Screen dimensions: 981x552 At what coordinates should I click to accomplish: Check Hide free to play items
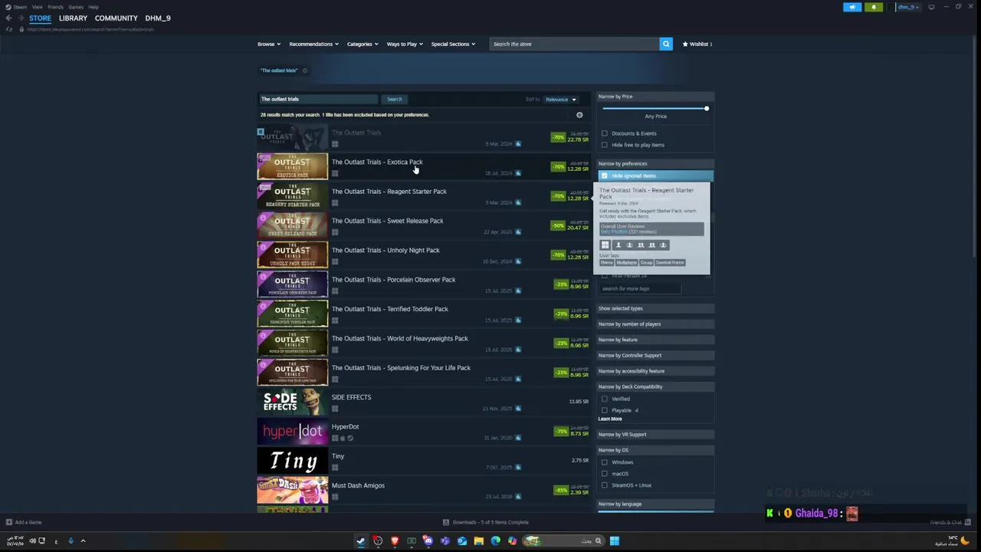point(605,145)
